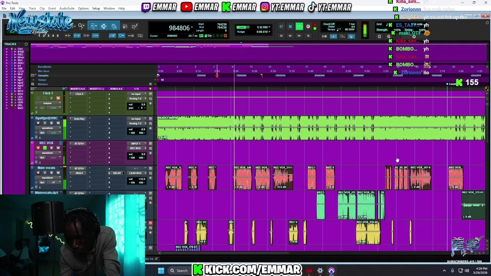Open the AudioSuite menu
The image size is (491, 276).
coord(67,8)
